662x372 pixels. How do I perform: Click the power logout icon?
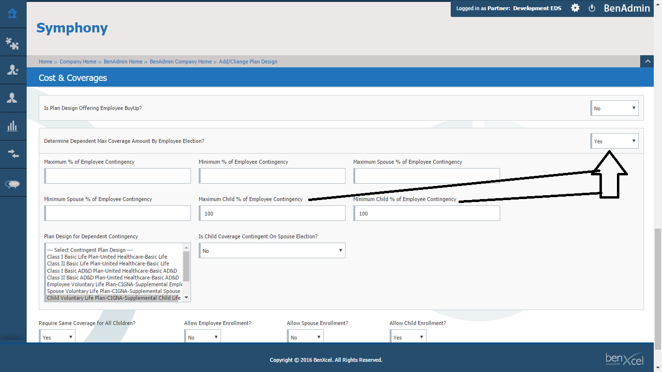click(592, 8)
